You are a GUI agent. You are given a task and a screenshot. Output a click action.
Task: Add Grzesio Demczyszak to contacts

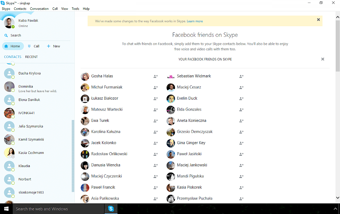point(241,132)
